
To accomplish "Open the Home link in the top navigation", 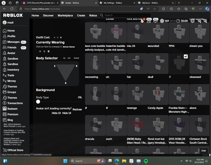I will click(x=35, y=16).
